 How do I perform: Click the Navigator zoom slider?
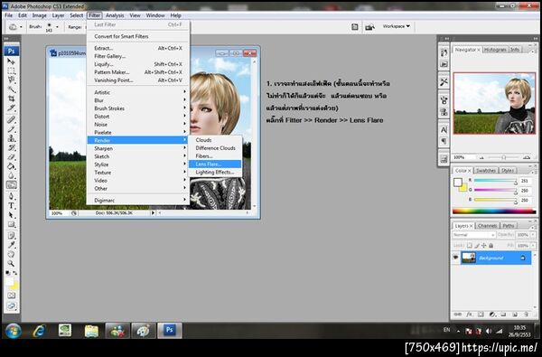point(504,157)
